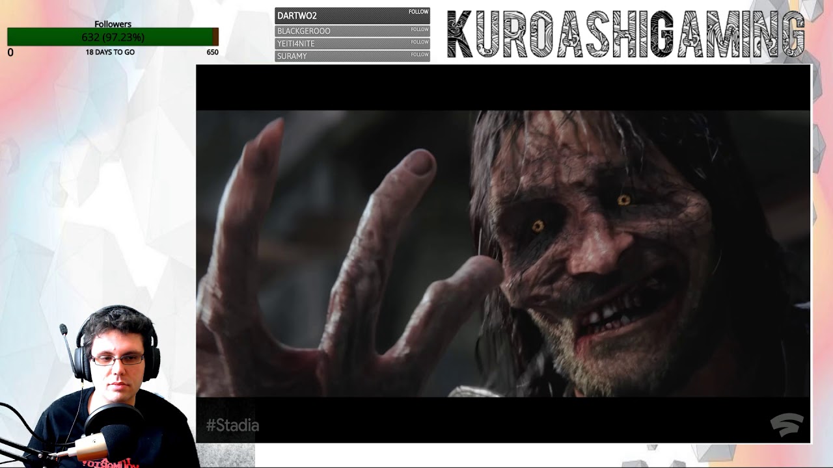
Task: Click the FOLLOW label beside SURAMY
Action: pyautogui.click(x=420, y=55)
